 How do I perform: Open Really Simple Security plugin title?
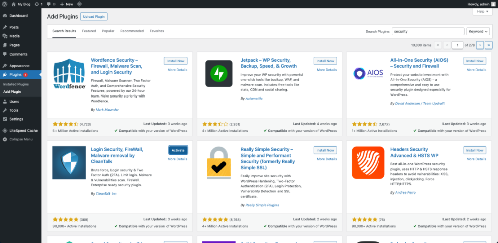[x=266, y=158]
